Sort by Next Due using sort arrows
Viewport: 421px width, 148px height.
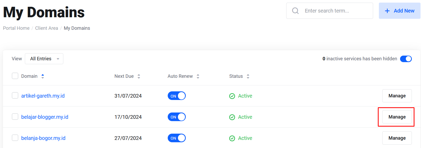139,76
